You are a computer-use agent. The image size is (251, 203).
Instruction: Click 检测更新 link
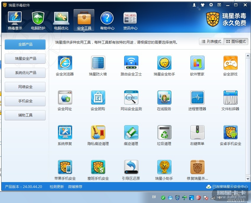[57, 187]
